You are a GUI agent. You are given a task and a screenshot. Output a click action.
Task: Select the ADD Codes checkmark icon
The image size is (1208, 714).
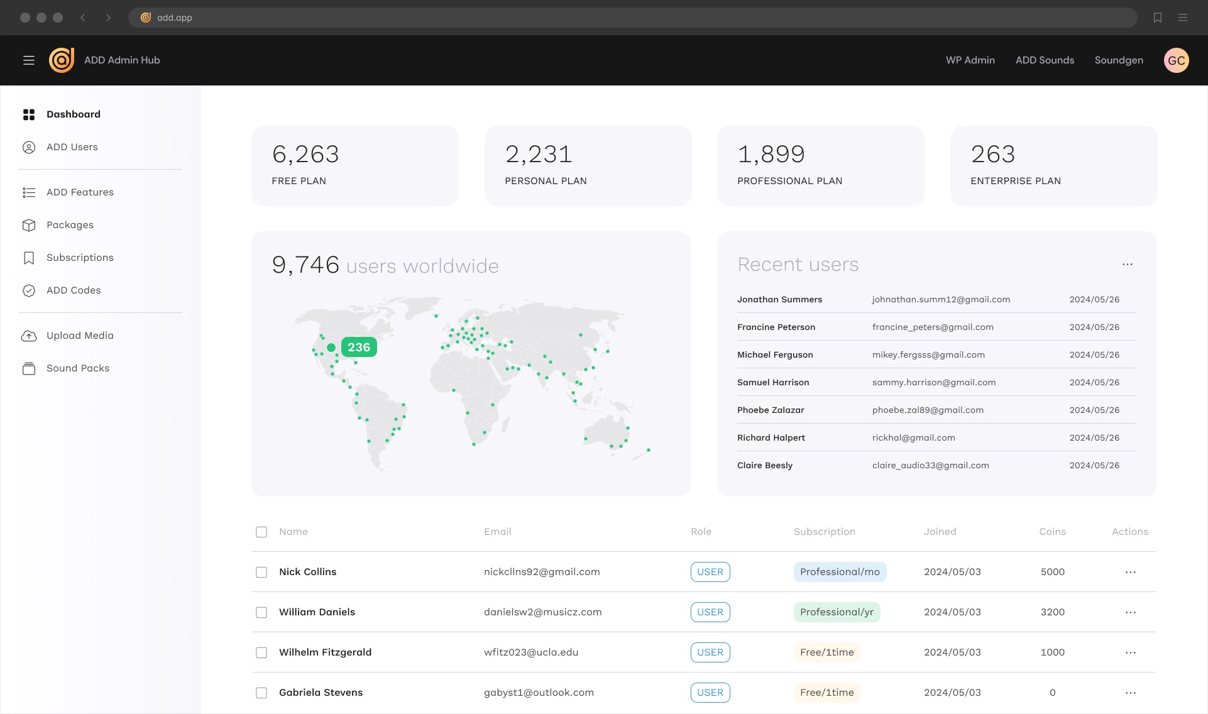pyautogui.click(x=29, y=290)
